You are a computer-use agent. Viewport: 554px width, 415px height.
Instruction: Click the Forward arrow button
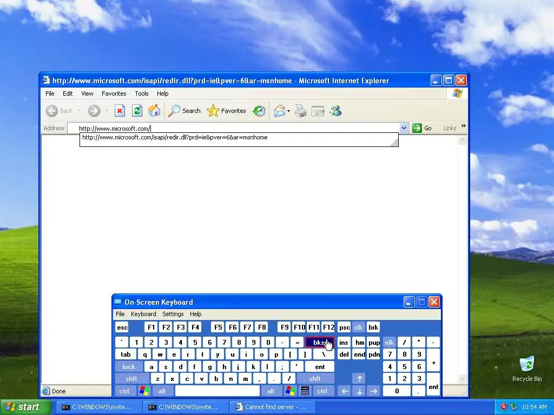[x=94, y=111]
